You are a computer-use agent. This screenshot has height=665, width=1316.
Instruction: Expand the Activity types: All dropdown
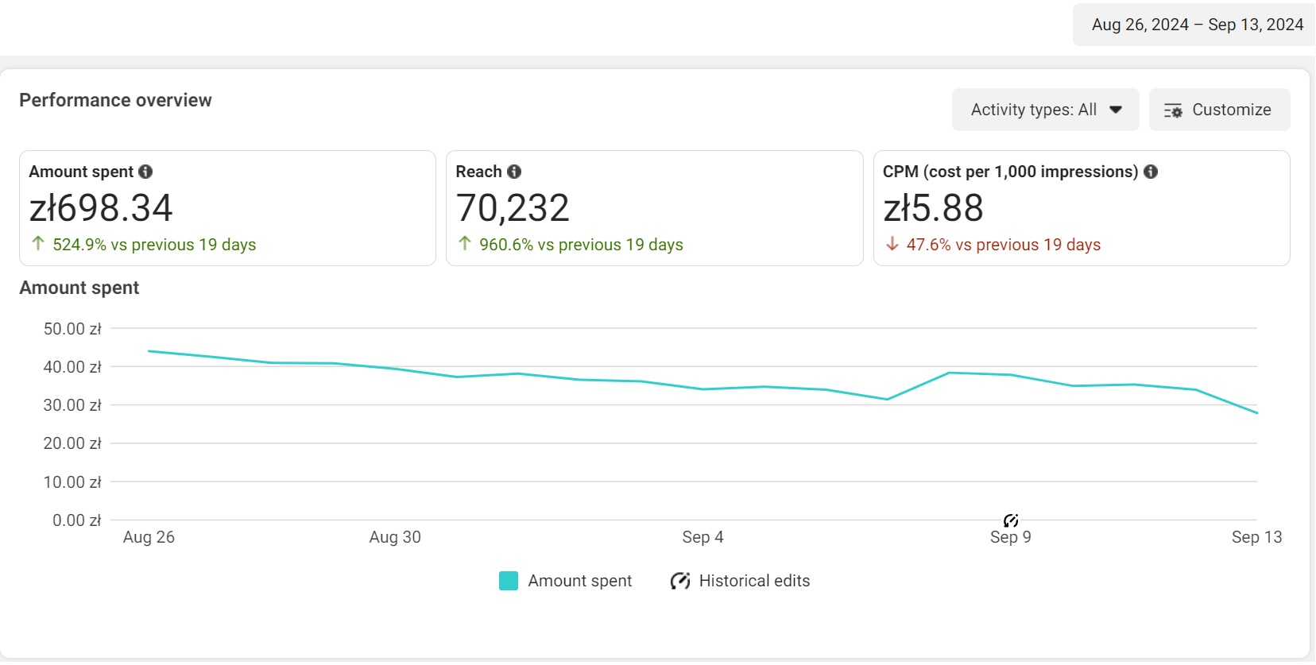point(1045,110)
